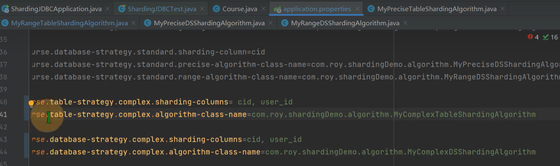The image size is (560, 166).
Task: Switch to the MyPreciseDSShardingAlgorithm.java tab
Action: click(209, 23)
